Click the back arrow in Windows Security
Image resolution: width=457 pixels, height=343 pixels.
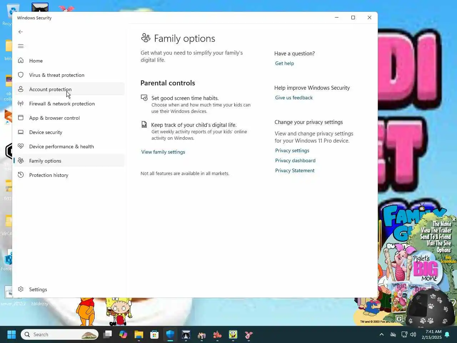21,32
